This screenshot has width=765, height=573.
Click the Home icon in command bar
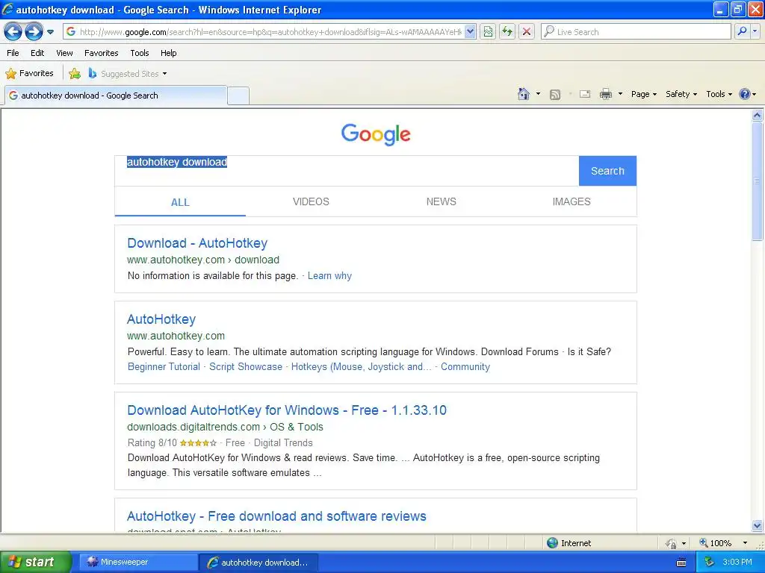pyautogui.click(x=524, y=94)
